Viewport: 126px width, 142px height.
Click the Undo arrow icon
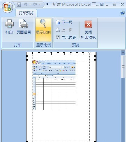[26, 5]
